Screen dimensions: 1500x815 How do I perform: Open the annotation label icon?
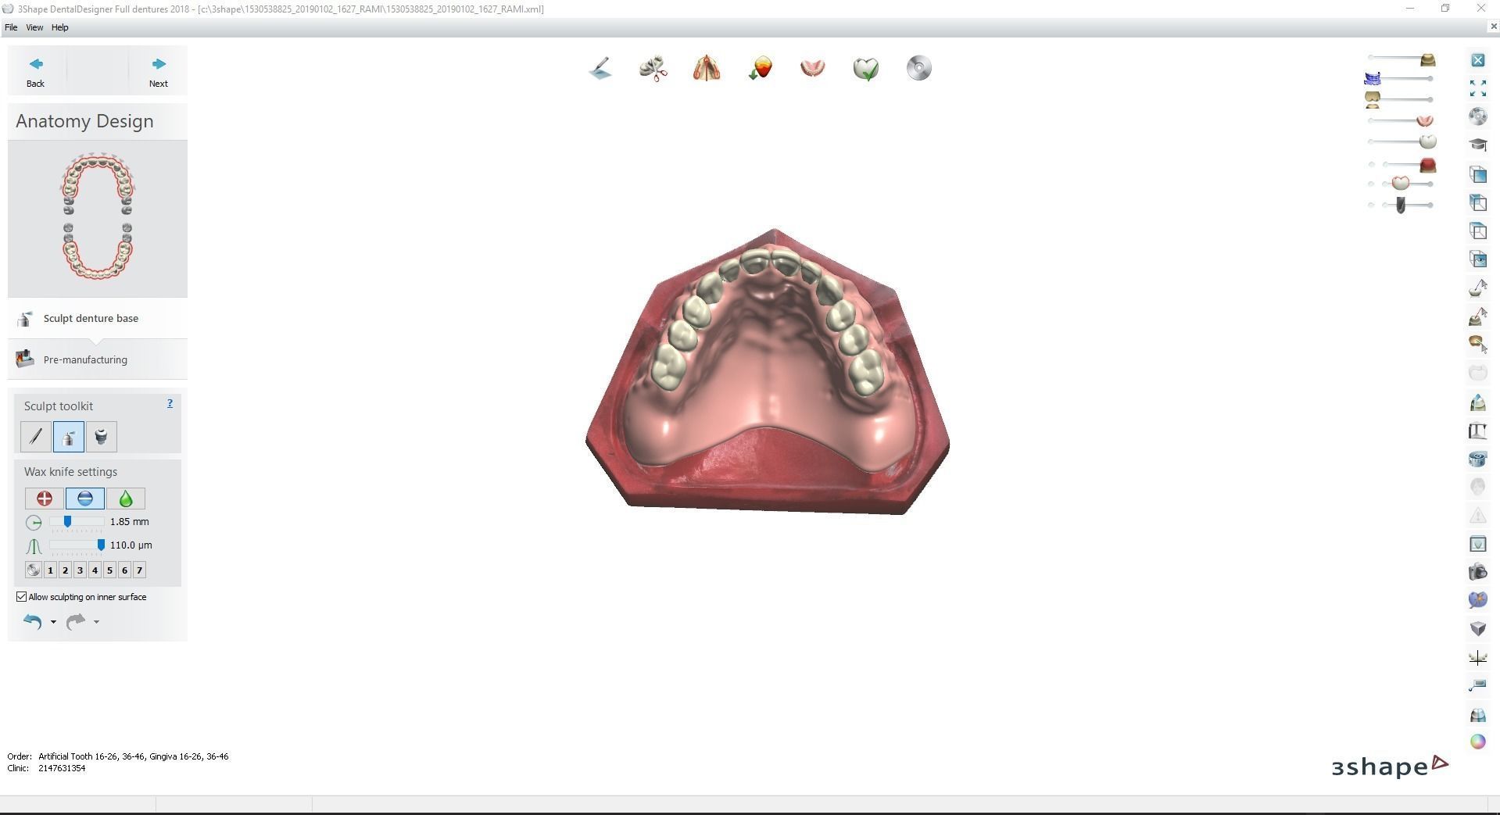click(1478, 685)
